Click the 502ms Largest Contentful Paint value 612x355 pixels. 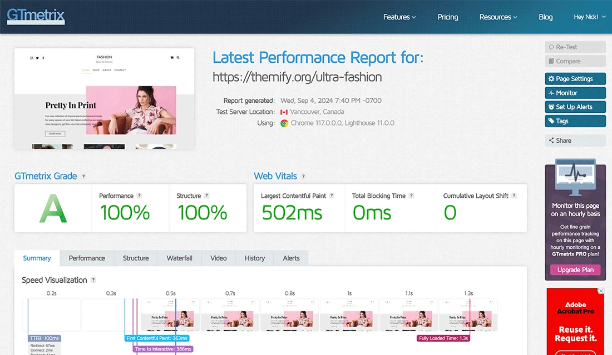click(x=292, y=213)
